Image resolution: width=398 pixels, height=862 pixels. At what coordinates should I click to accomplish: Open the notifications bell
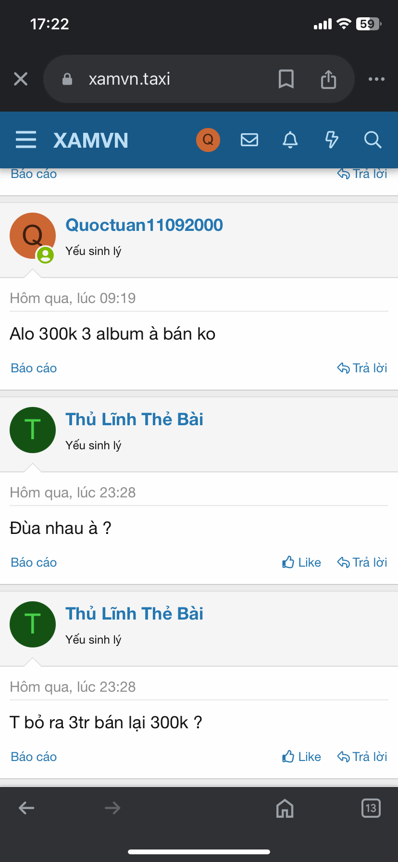290,140
